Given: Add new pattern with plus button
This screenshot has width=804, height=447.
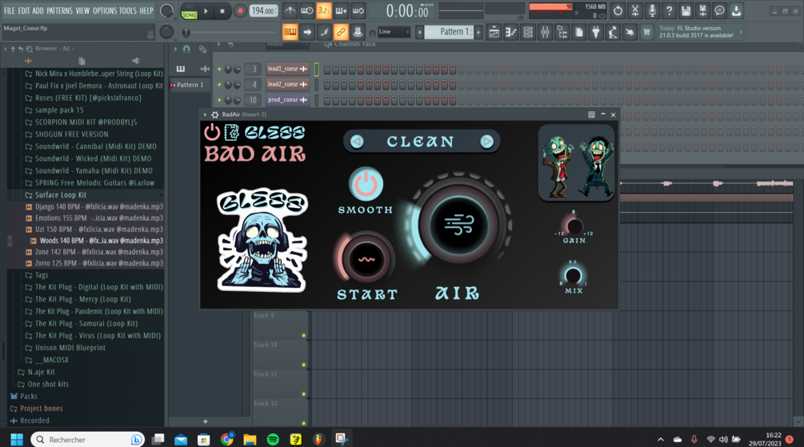Looking at the screenshot, I should click(x=478, y=32).
